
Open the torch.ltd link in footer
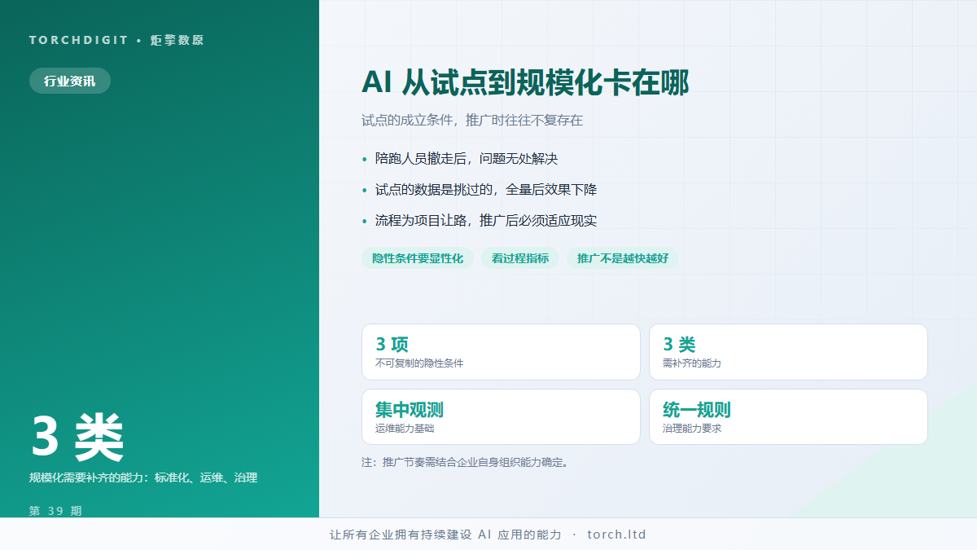(616, 535)
